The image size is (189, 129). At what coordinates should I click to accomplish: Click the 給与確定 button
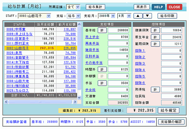(x=168, y=110)
